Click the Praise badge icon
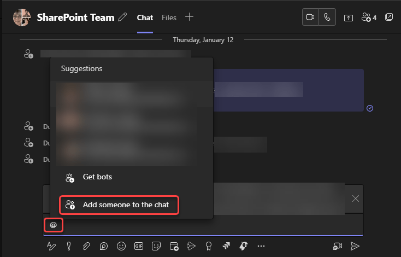 click(208, 246)
